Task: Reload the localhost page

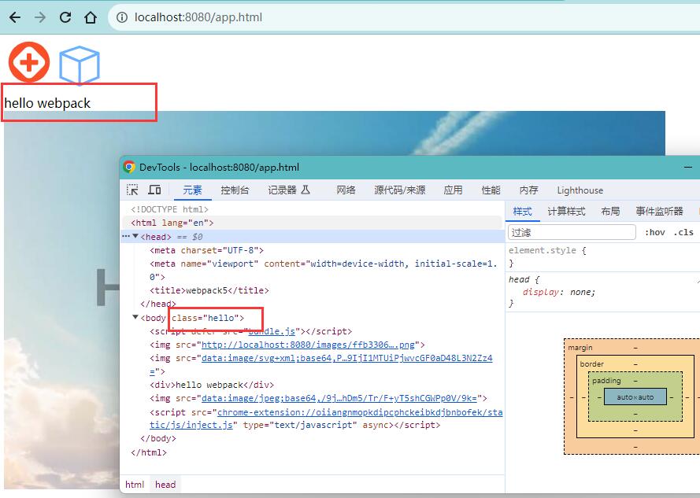Action: tap(65, 17)
